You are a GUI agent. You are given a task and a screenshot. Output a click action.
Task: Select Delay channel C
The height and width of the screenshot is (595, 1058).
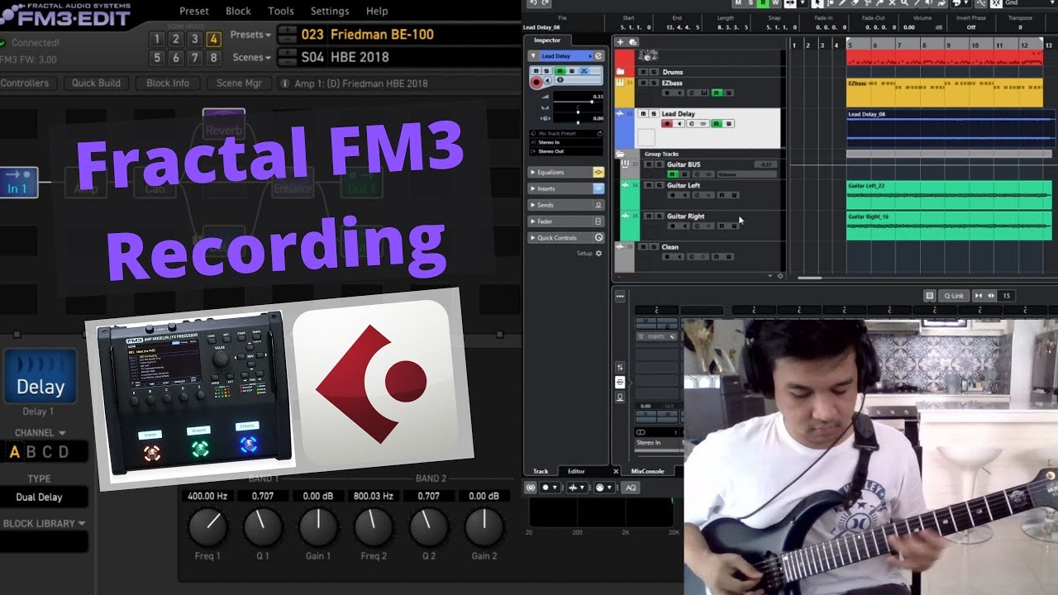click(x=48, y=452)
